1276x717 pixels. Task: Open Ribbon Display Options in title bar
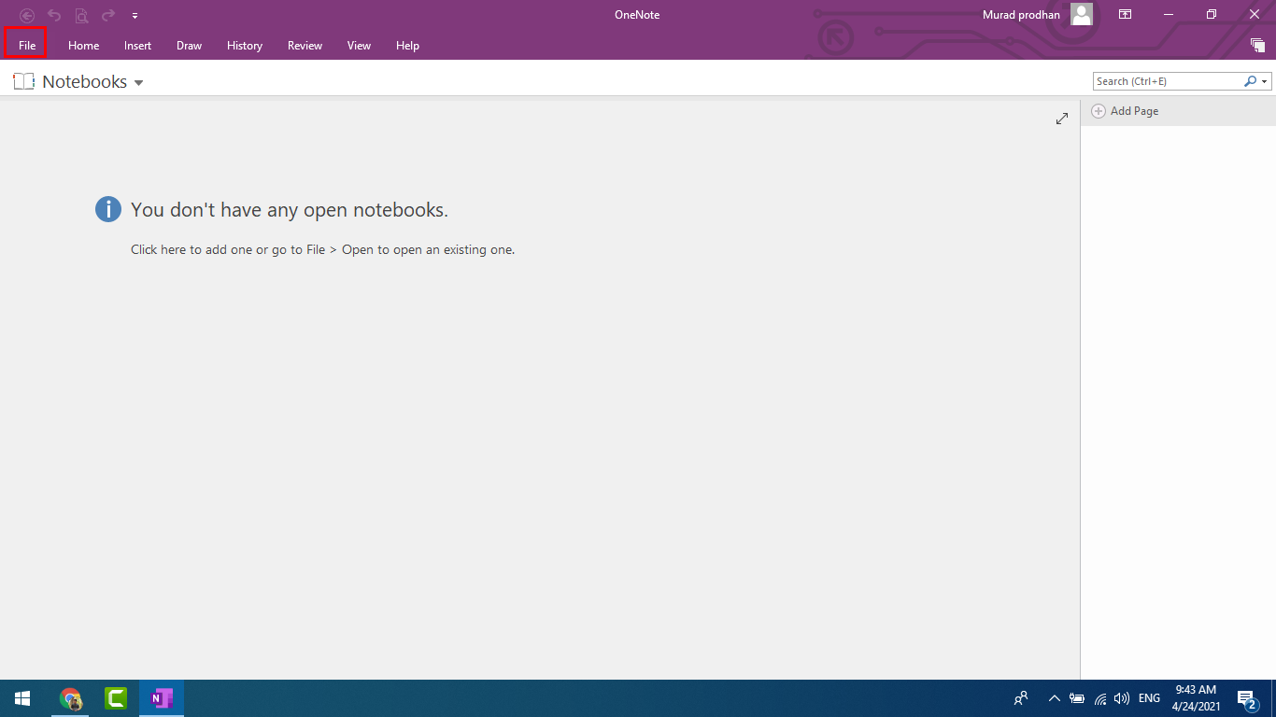click(1126, 14)
